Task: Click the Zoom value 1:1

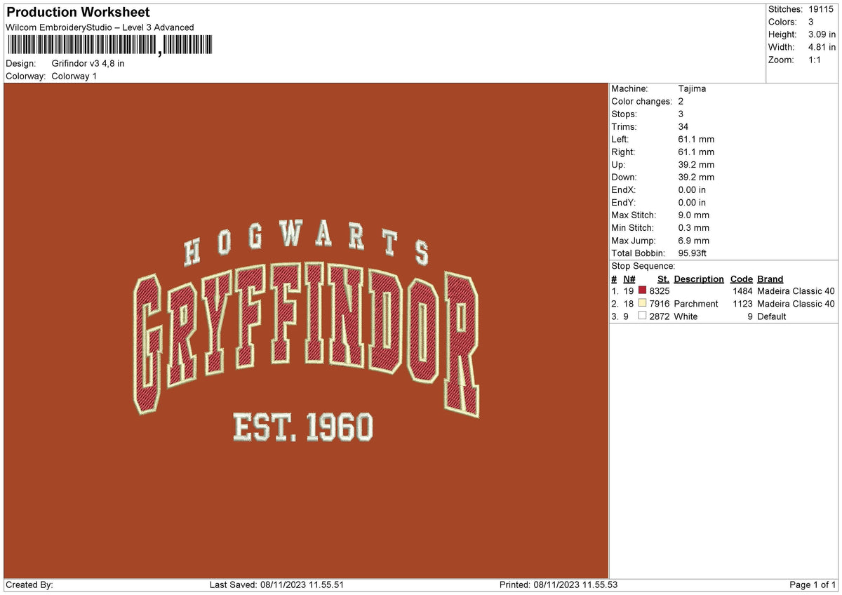Action: click(x=815, y=60)
